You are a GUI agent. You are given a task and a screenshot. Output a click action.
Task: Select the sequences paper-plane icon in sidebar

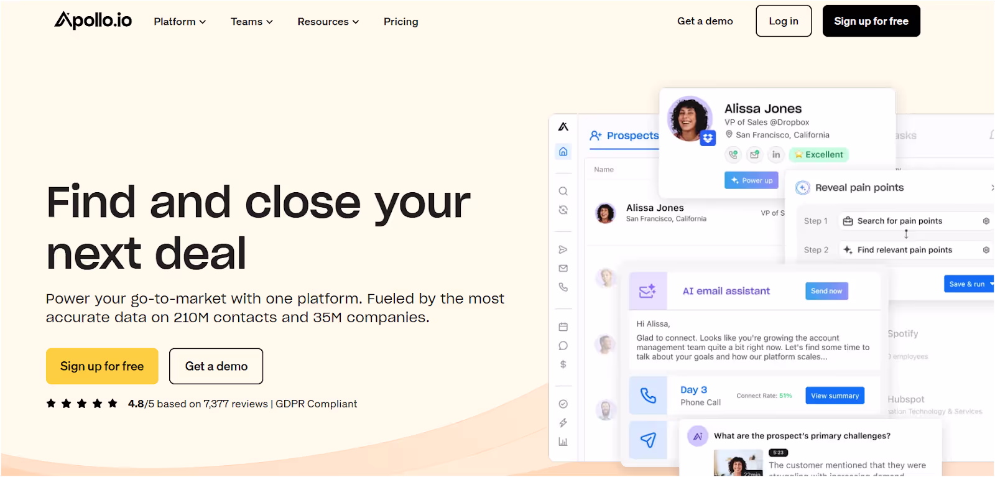pos(563,250)
